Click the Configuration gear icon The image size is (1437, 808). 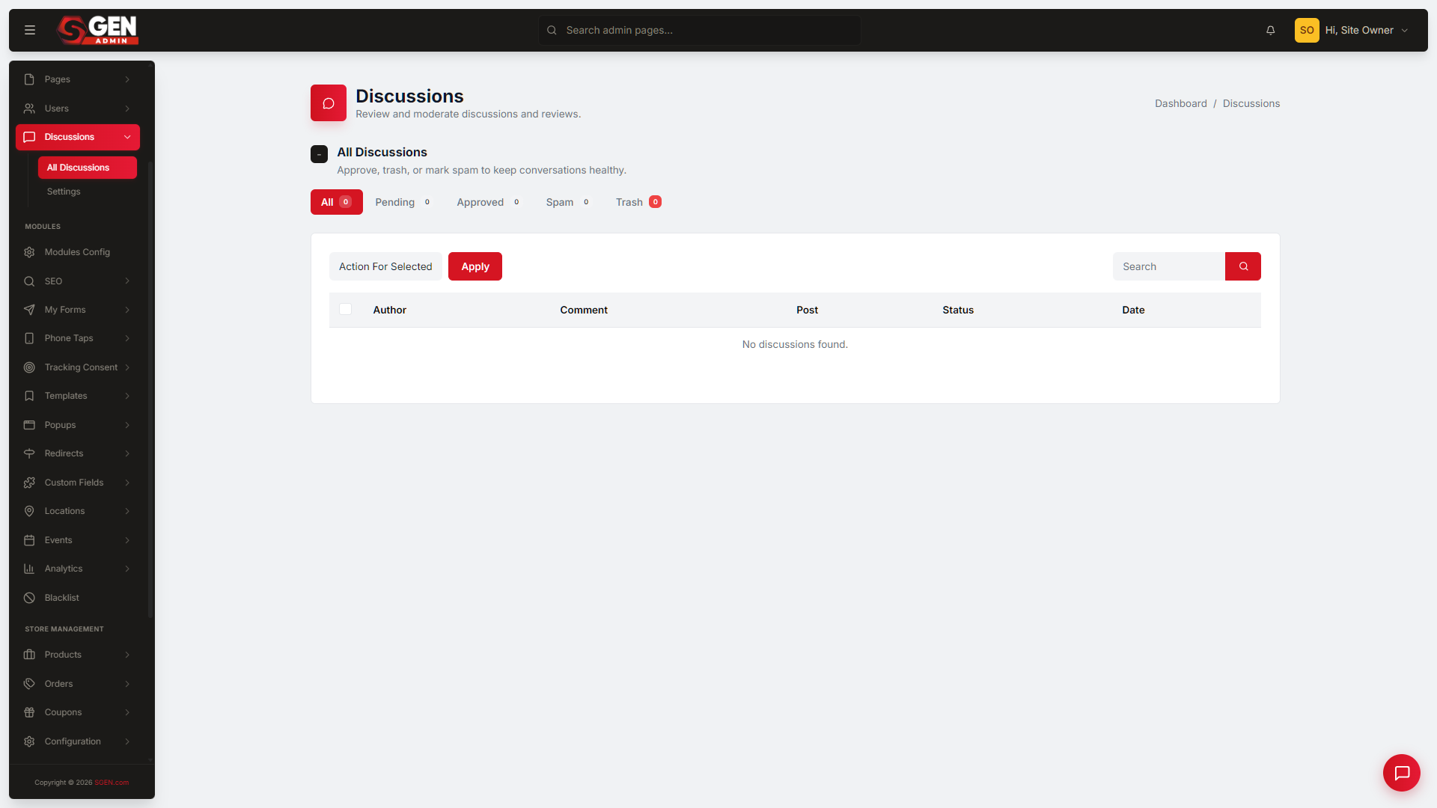pyautogui.click(x=29, y=741)
